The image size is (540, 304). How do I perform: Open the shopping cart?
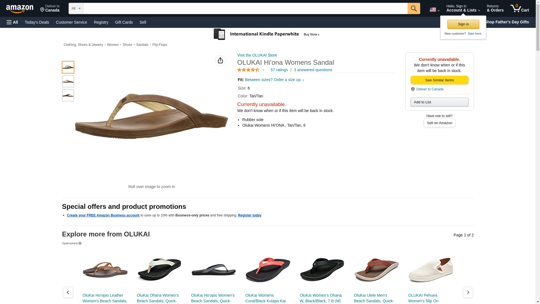519,8
